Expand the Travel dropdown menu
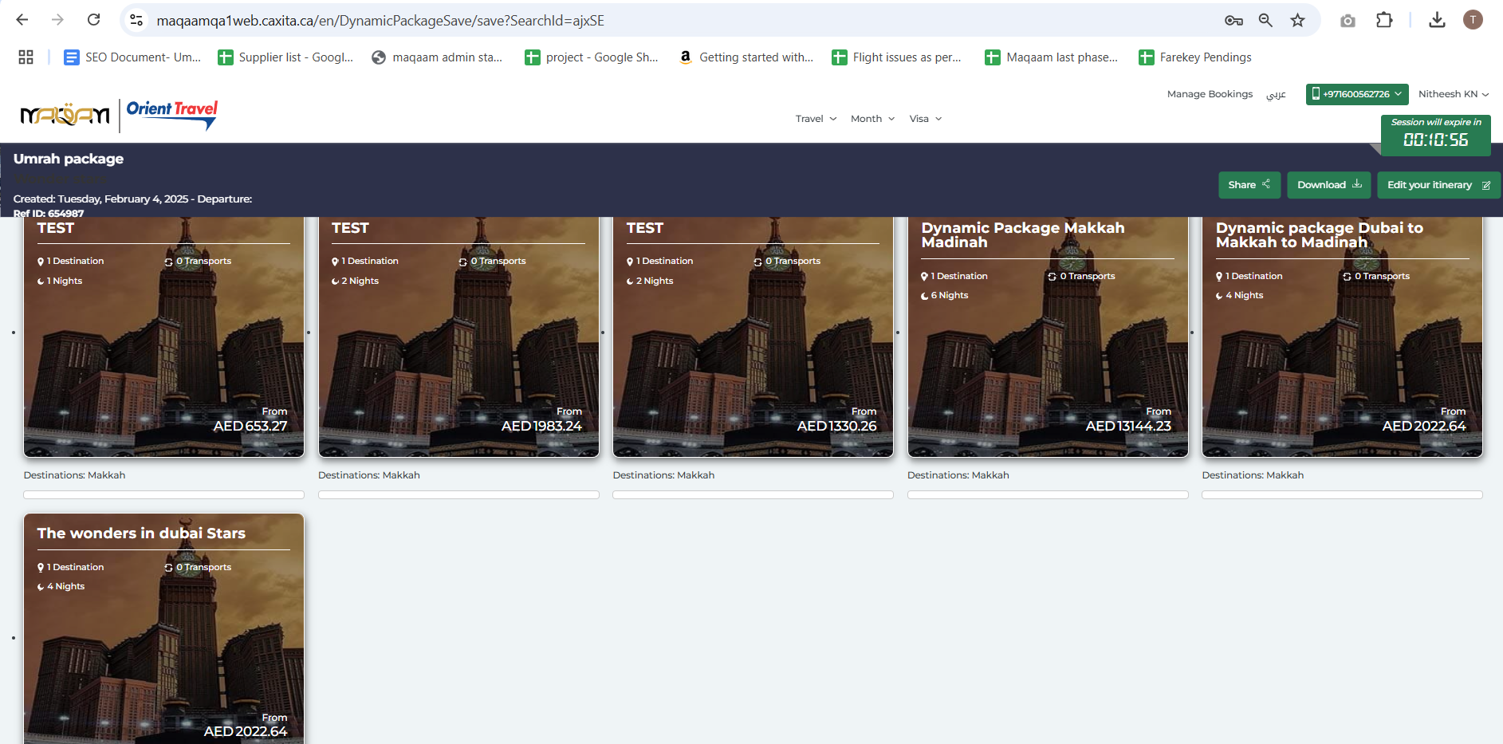 [816, 119]
